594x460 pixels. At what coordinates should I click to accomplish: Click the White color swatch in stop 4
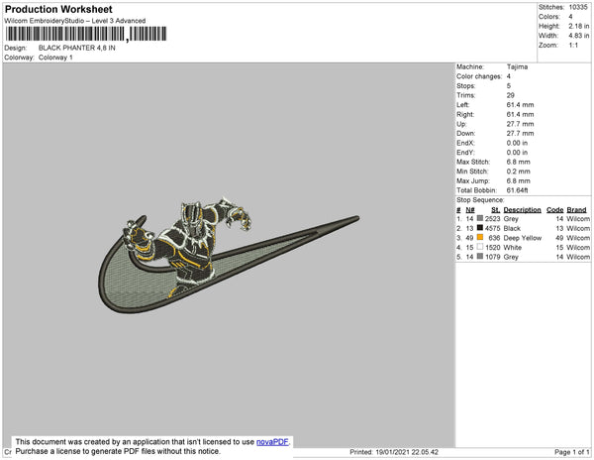coord(480,247)
